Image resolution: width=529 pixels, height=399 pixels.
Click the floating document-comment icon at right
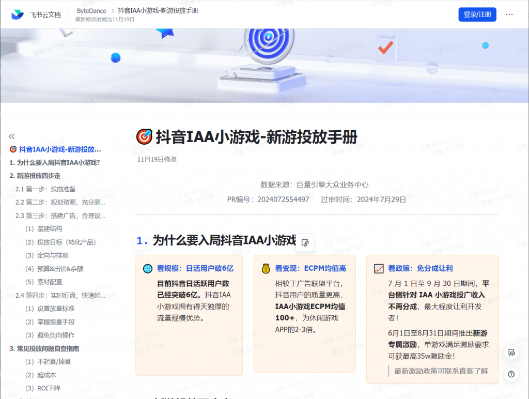pos(511,352)
